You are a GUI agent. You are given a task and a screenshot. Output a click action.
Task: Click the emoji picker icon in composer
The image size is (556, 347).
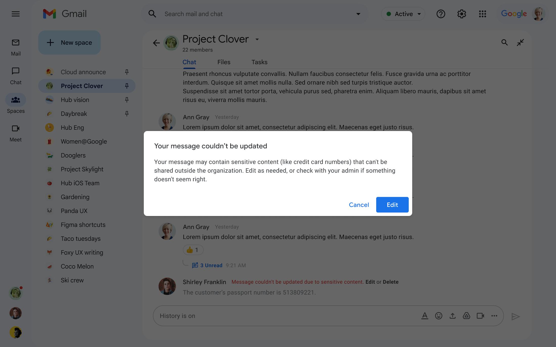coord(439,316)
